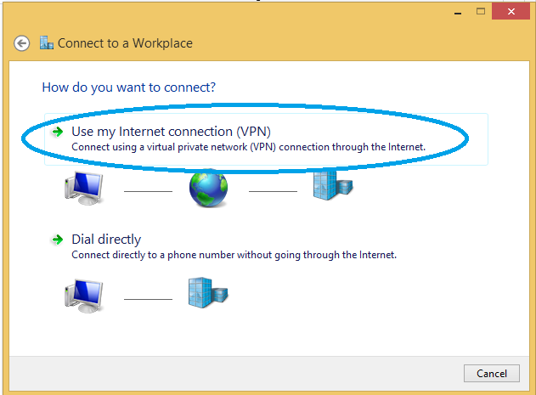
Task: Click the back arrow button
Action: (21, 43)
